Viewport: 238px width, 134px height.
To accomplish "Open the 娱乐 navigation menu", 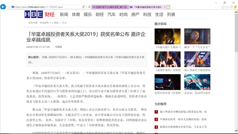I will click(88, 15).
